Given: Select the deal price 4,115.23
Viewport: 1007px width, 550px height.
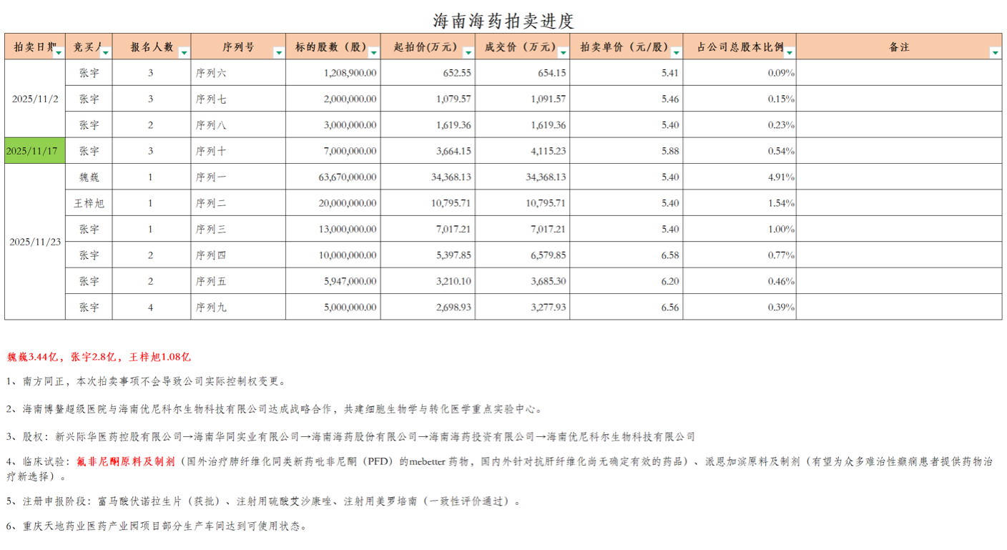Looking at the screenshot, I should (x=523, y=151).
